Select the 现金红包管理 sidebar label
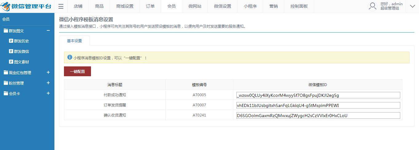The width and height of the screenshot is (419, 150). pyautogui.click(x=20, y=73)
